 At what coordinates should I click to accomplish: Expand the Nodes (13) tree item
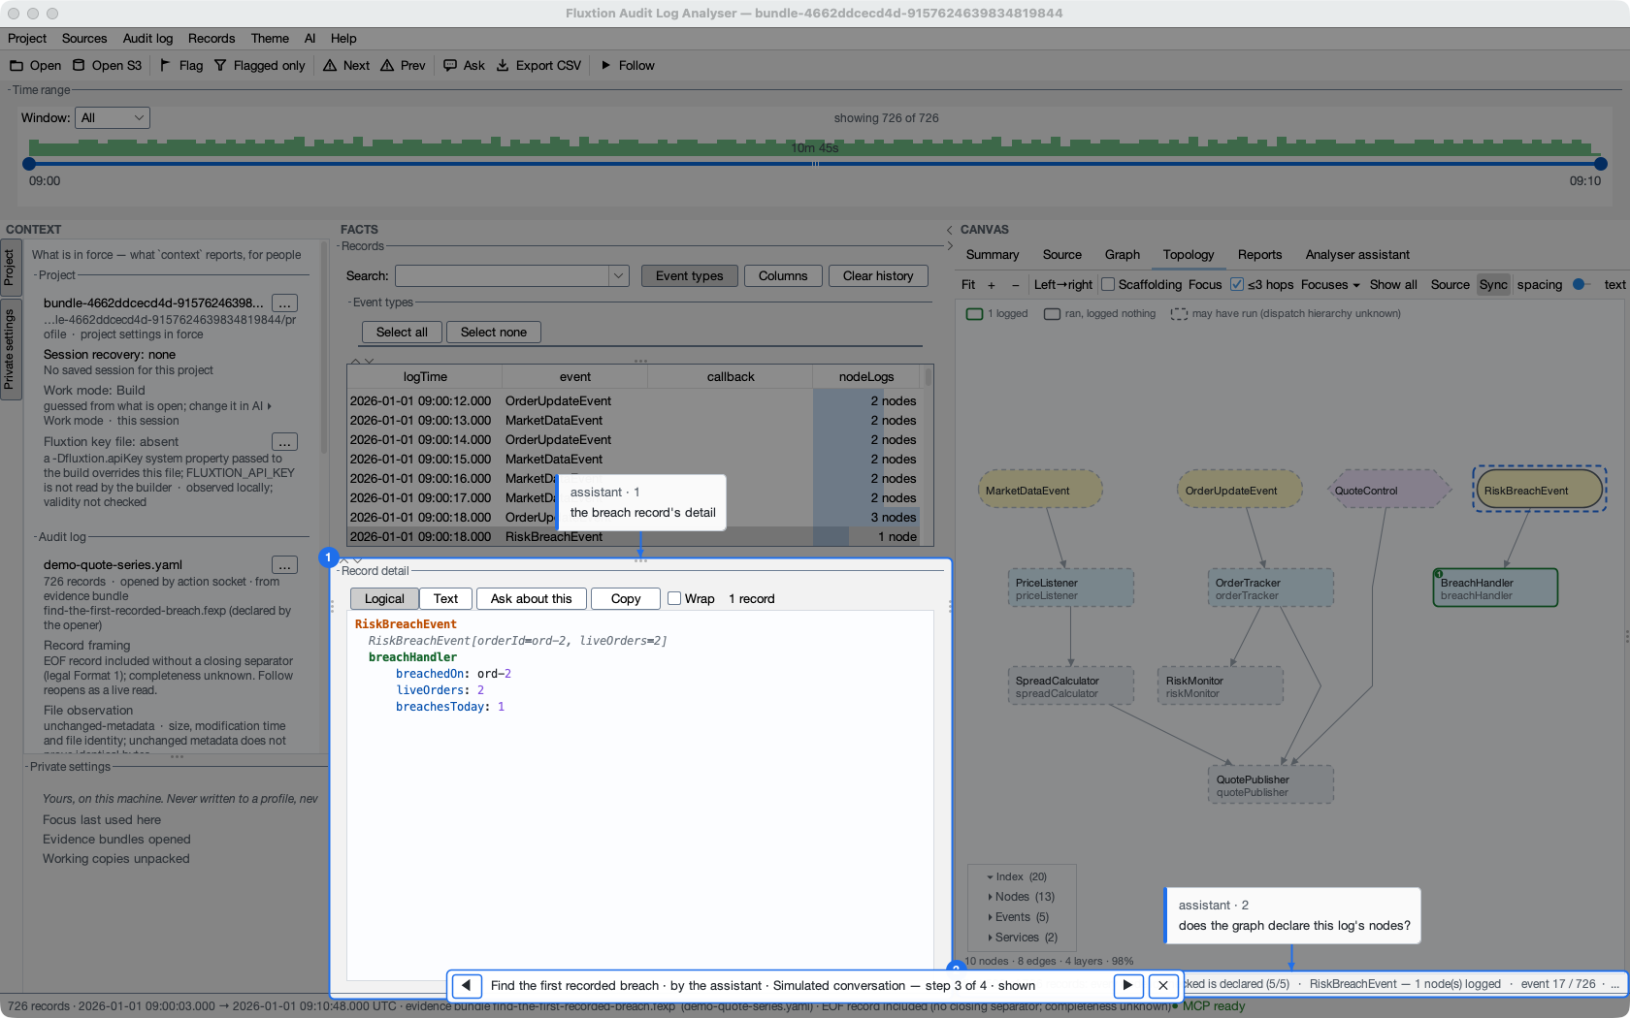990,897
